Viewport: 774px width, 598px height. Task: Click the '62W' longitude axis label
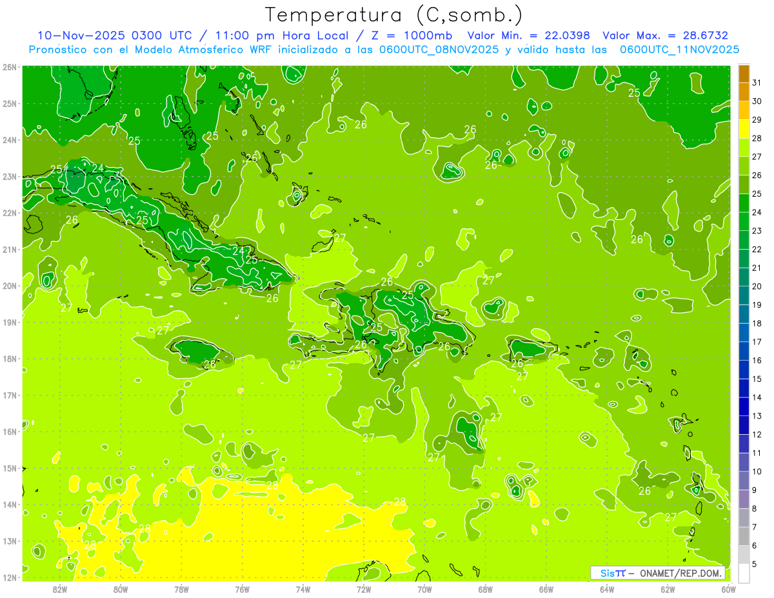pyautogui.click(x=668, y=590)
